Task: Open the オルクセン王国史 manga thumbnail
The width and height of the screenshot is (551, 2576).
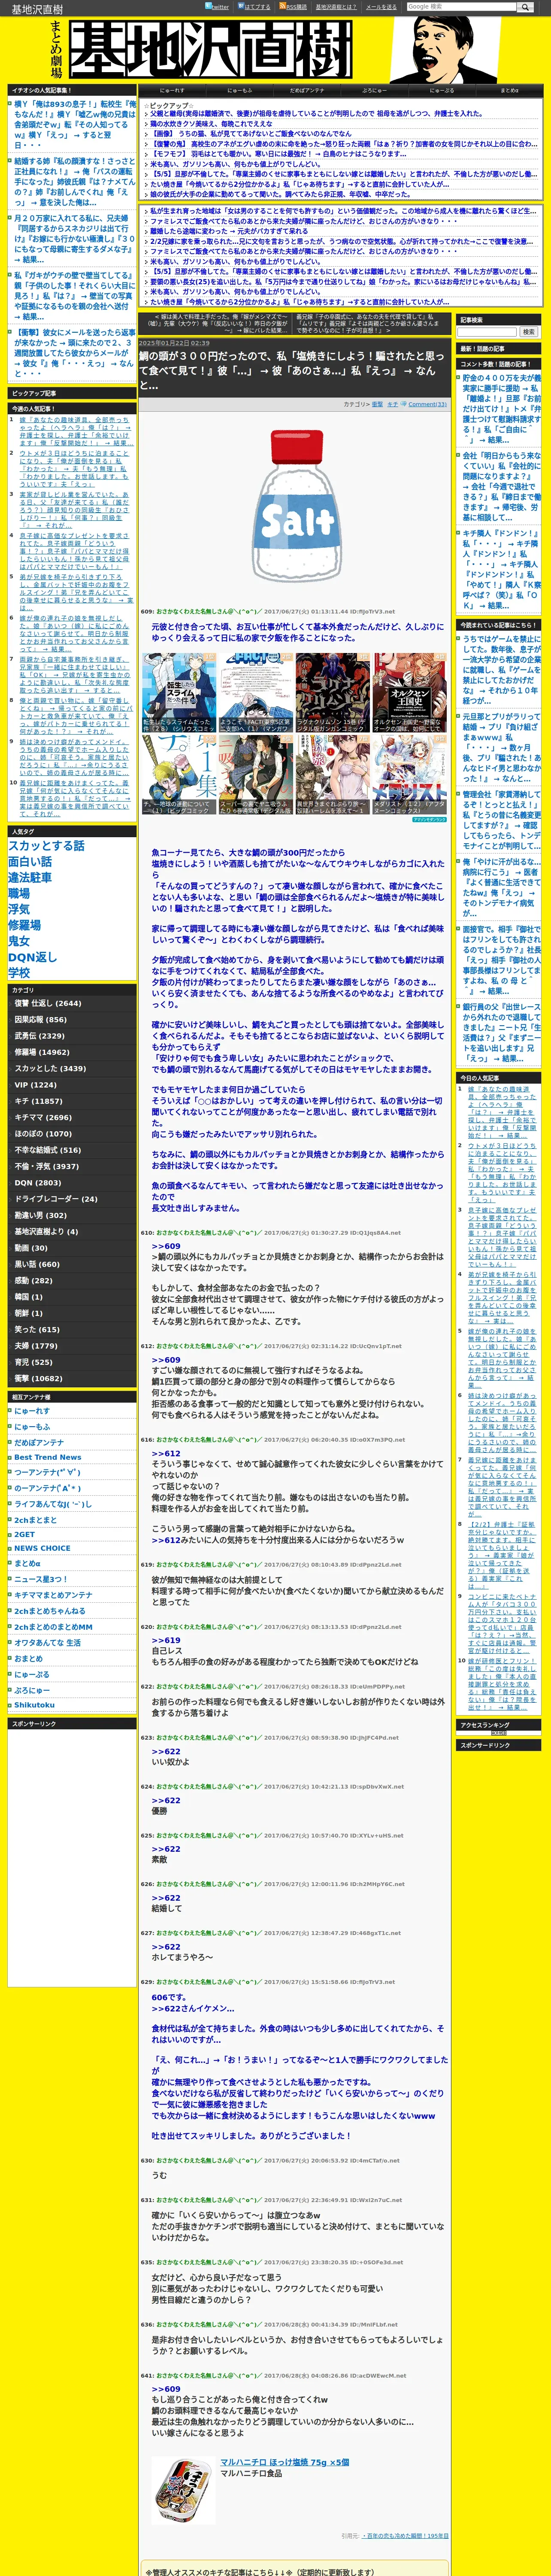Action: [x=409, y=692]
